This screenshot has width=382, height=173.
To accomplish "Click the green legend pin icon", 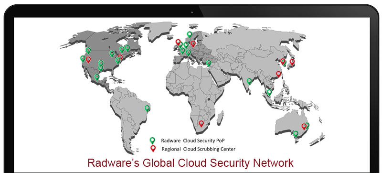I will 152,141.
